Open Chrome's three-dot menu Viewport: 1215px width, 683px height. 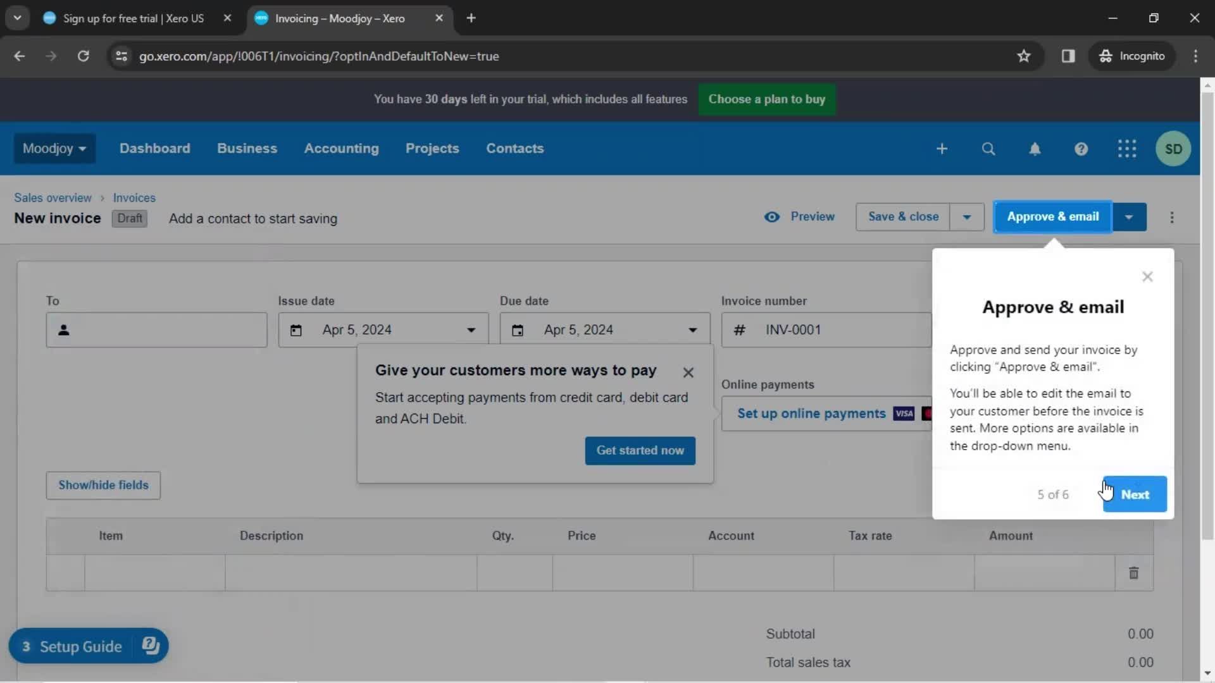coord(1195,56)
